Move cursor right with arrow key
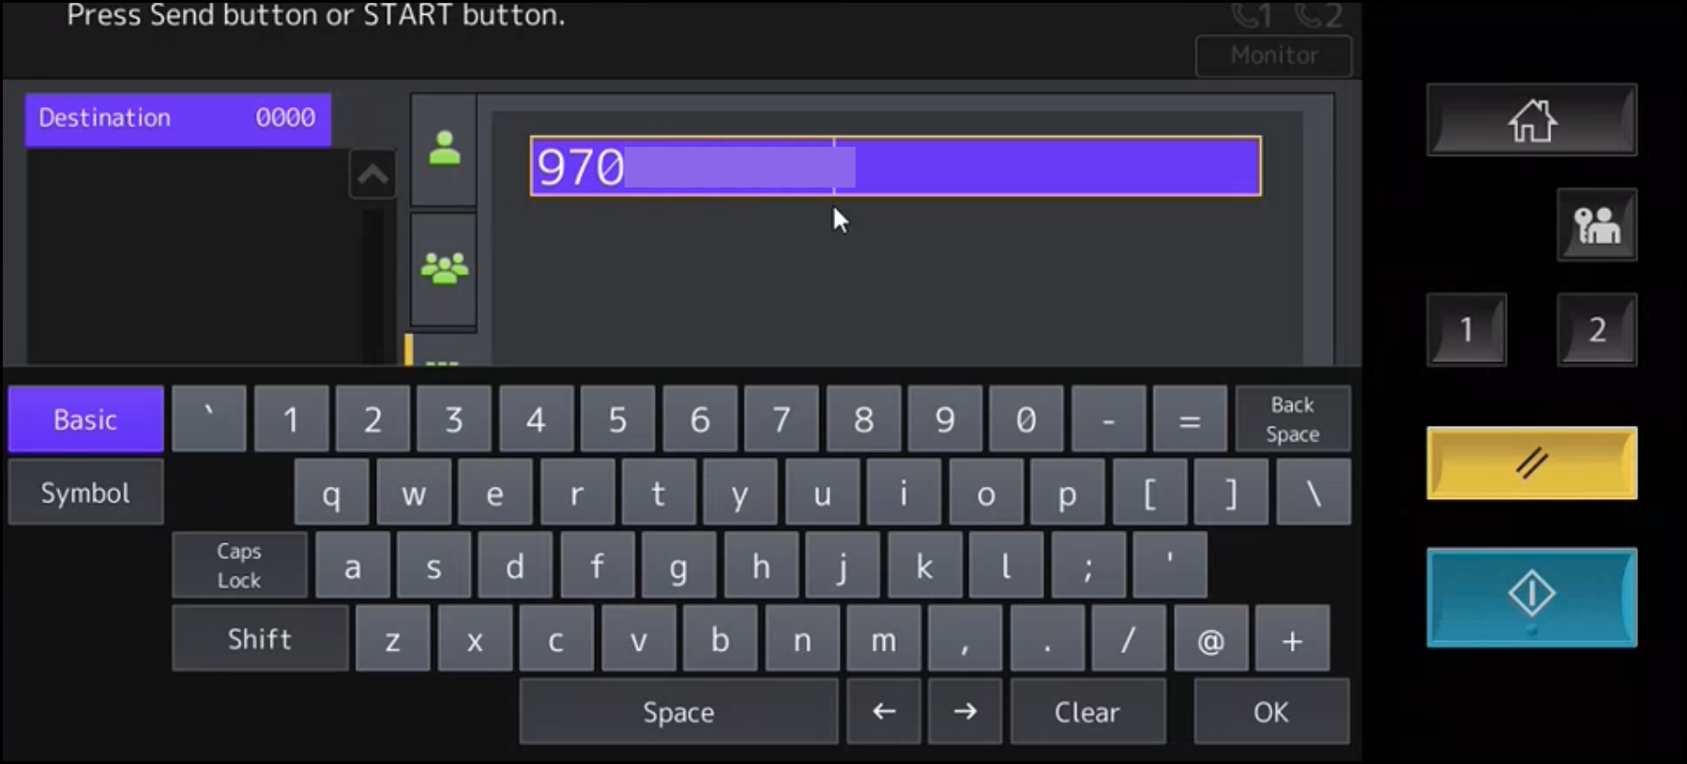Screen dimensions: 1687x764 tap(965, 711)
